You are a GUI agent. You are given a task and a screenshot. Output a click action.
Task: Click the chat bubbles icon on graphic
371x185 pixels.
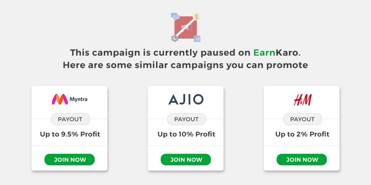(175, 16)
